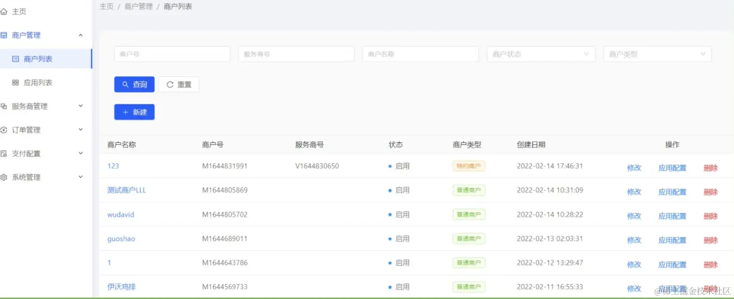Click 应用配置 for guoshao
Viewport: 734px width, 299px height.
click(672, 240)
